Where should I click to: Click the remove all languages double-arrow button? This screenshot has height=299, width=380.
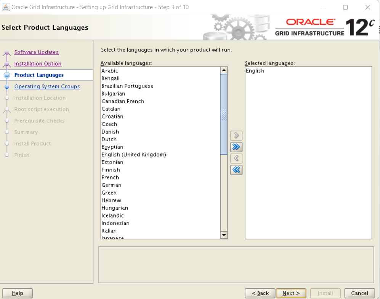pyautogui.click(x=236, y=170)
